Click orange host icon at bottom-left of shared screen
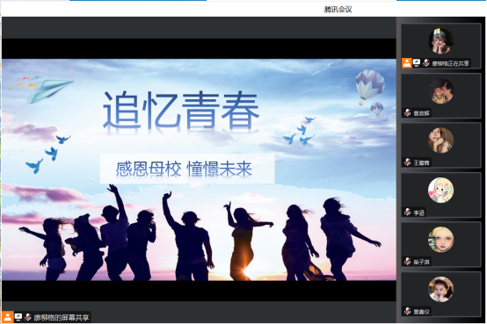This screenshot has width=487, height=324. (7, 317)
